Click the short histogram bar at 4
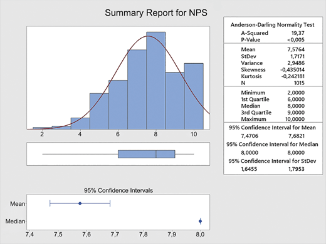 pyautogui.click(x=80, y=123)
